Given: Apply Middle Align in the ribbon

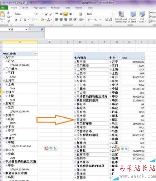Looking at the screenshot, I should coord(61,14).
